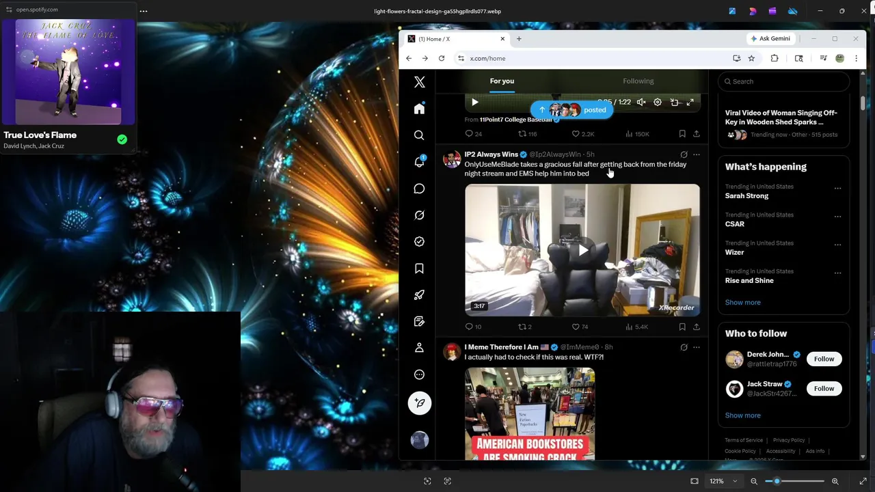This screenshot has width=875, height=492.
Task: Open the rocket icon in X sidebar
Action: (419, 295)
